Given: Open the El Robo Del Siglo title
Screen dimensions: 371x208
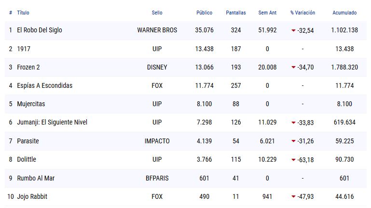Looking at the screenshot, I should click(40, 30).
